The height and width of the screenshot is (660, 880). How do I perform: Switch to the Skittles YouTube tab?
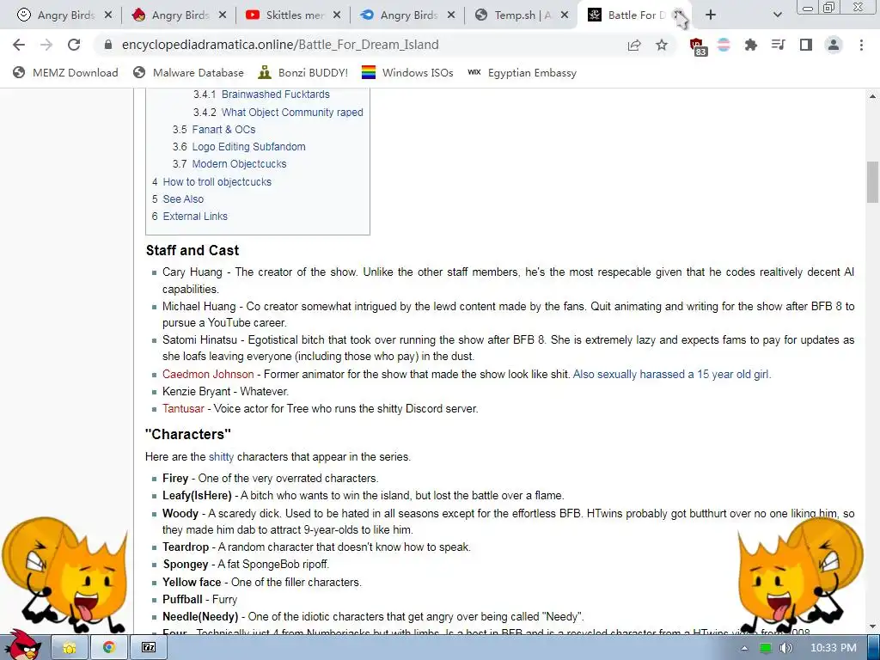293,15
